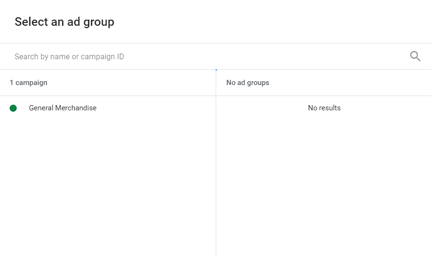
Task: Select the General Merchandise campaign
Action: tap(108, 108)
